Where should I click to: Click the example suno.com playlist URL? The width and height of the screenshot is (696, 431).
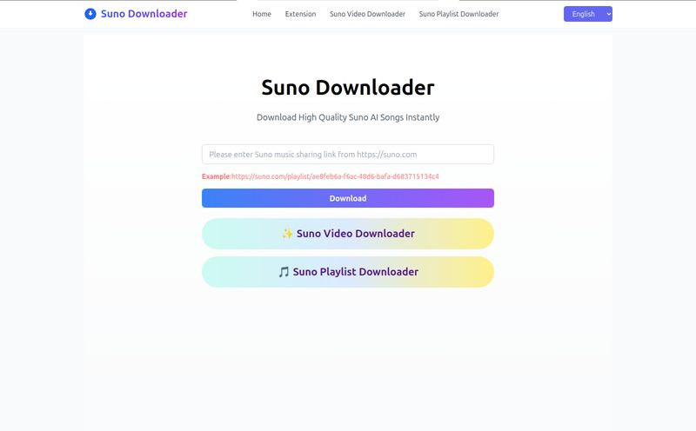pos(335,176)
